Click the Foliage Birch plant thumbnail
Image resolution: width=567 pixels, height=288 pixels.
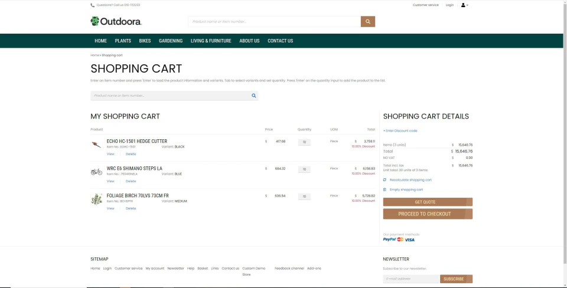tap(96, 199)
